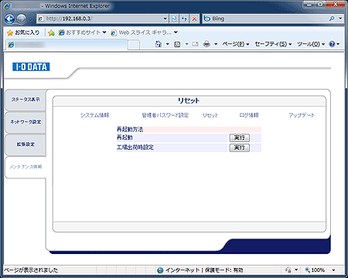The width and height of the screenshot is (348, 278).
Task: Expand the address bar history dropdown
Action: pos(165,19)
